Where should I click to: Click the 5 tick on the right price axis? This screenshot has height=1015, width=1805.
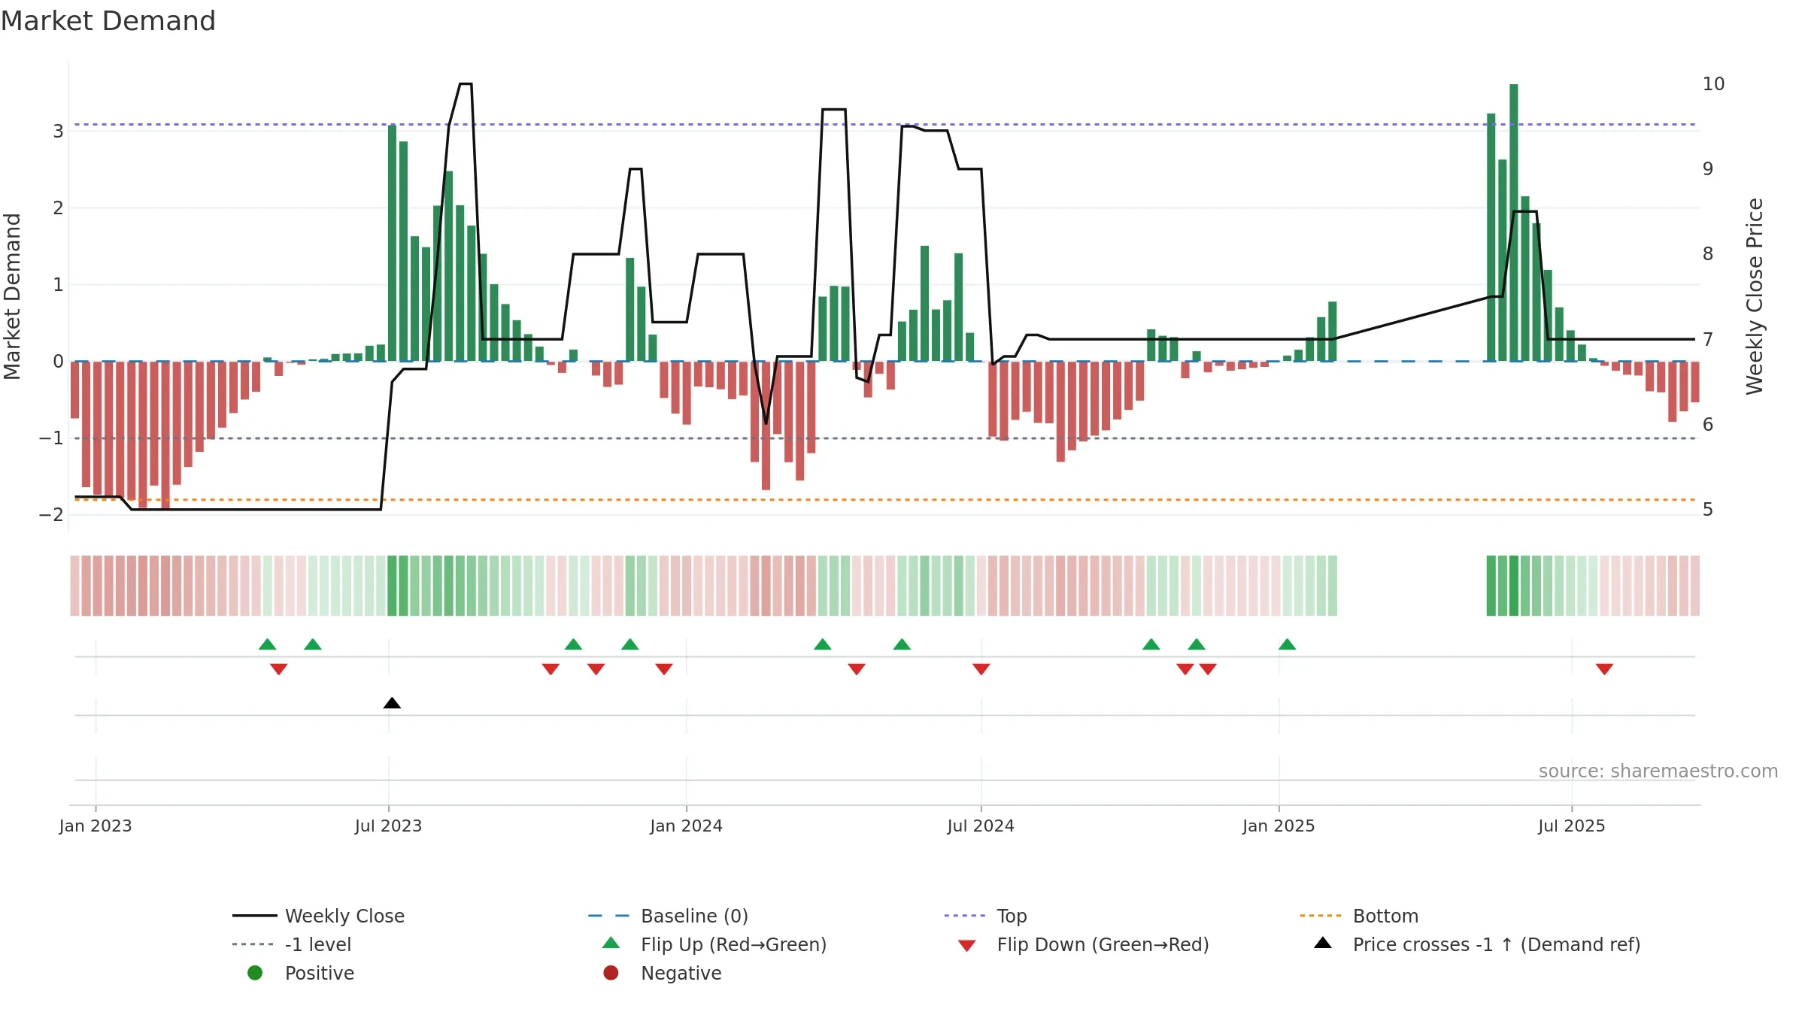pos(1708,509)
